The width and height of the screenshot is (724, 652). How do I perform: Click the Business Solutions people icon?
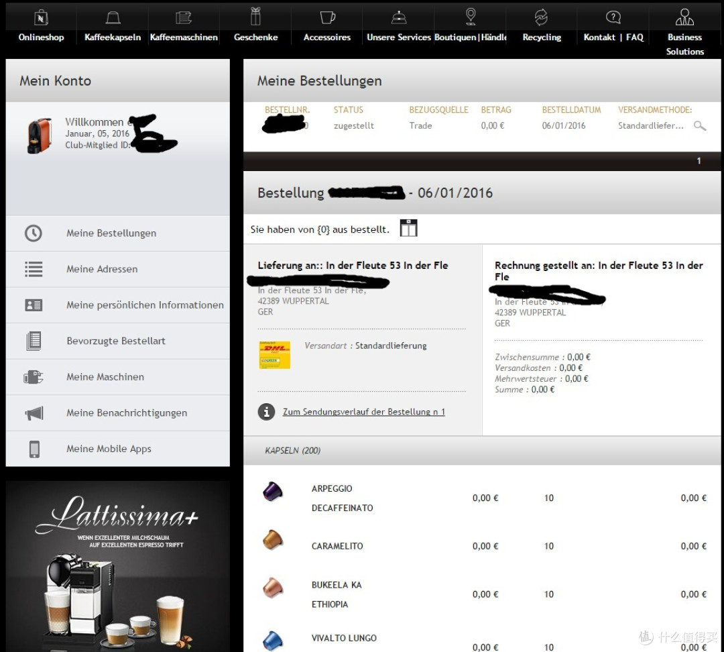684,17
